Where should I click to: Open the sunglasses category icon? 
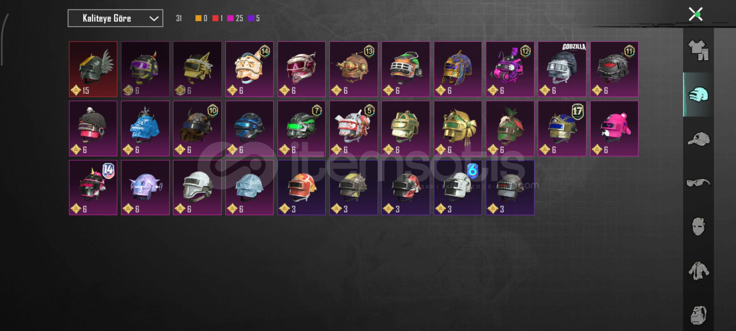pos(698,183)
